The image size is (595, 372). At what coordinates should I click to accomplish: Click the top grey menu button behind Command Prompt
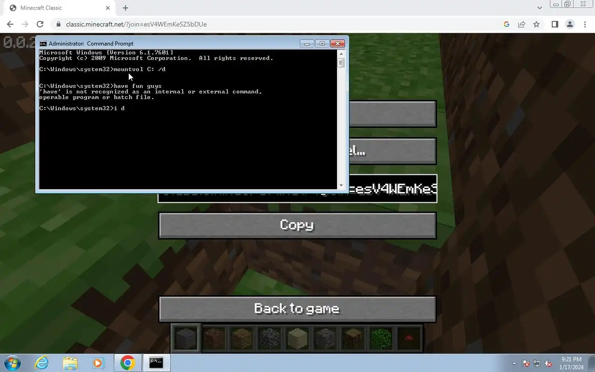coord(392,114)
